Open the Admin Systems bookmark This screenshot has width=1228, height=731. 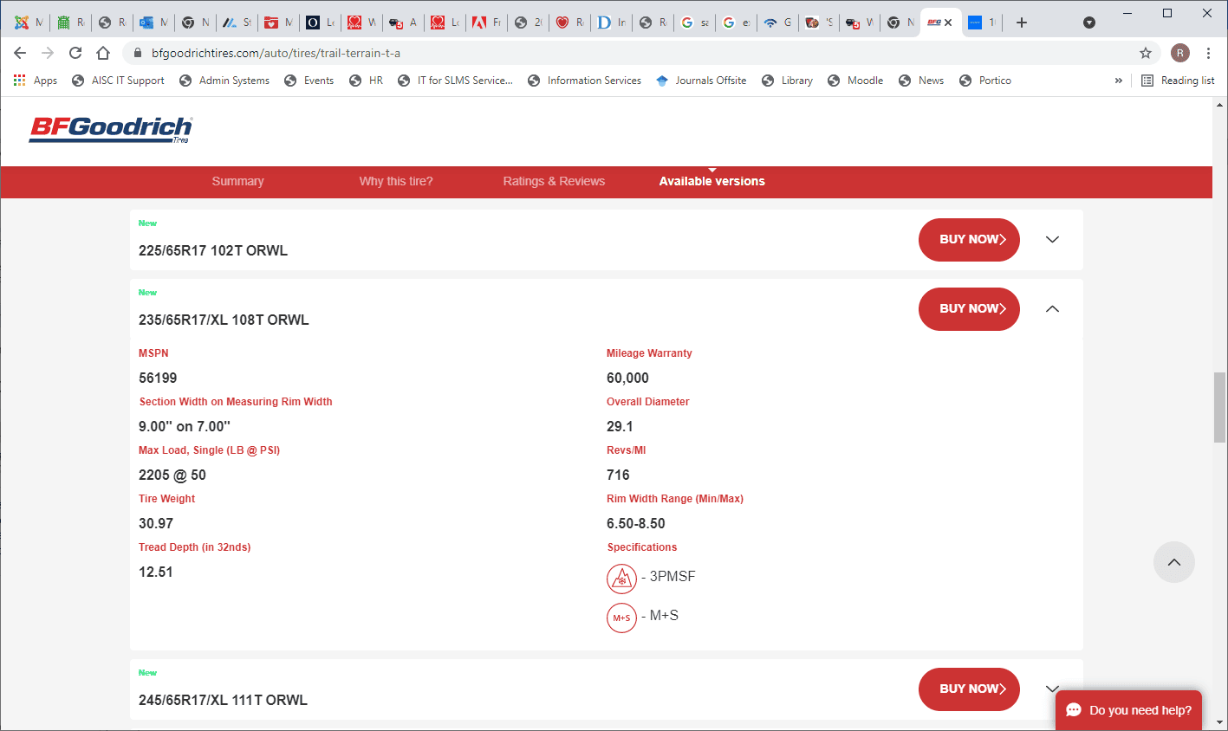(x=224, y=81)
